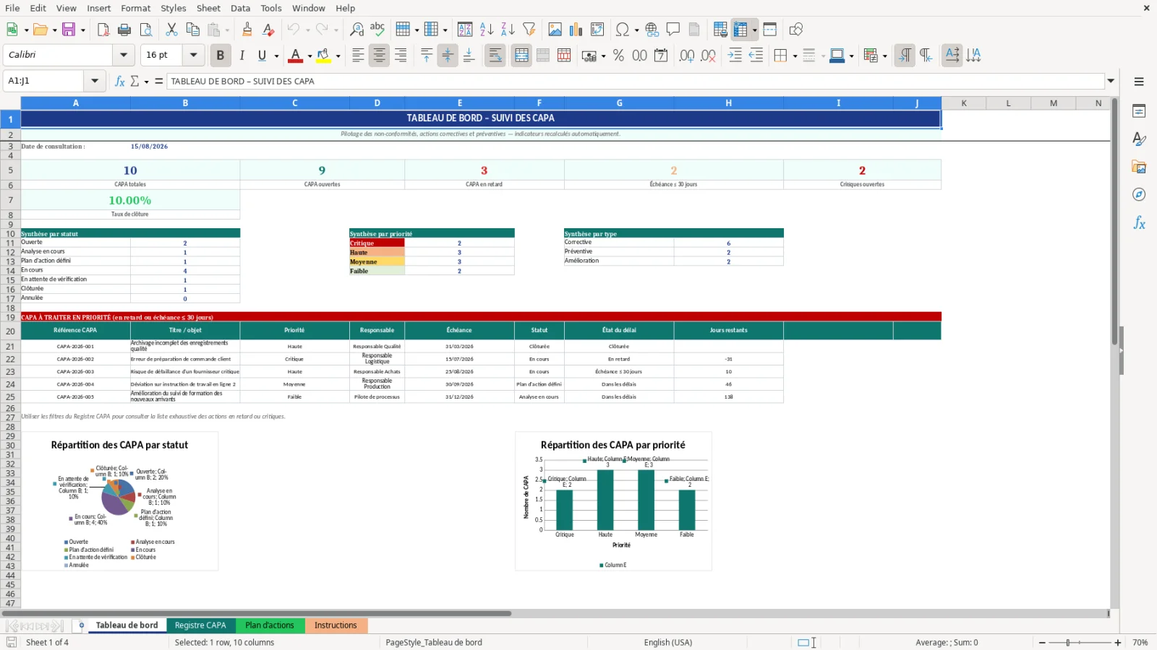Image resolution: width=1157 pixels, height=650 pixels.
Task: Click the Cut scissors icon
Action: pos(171,30)
